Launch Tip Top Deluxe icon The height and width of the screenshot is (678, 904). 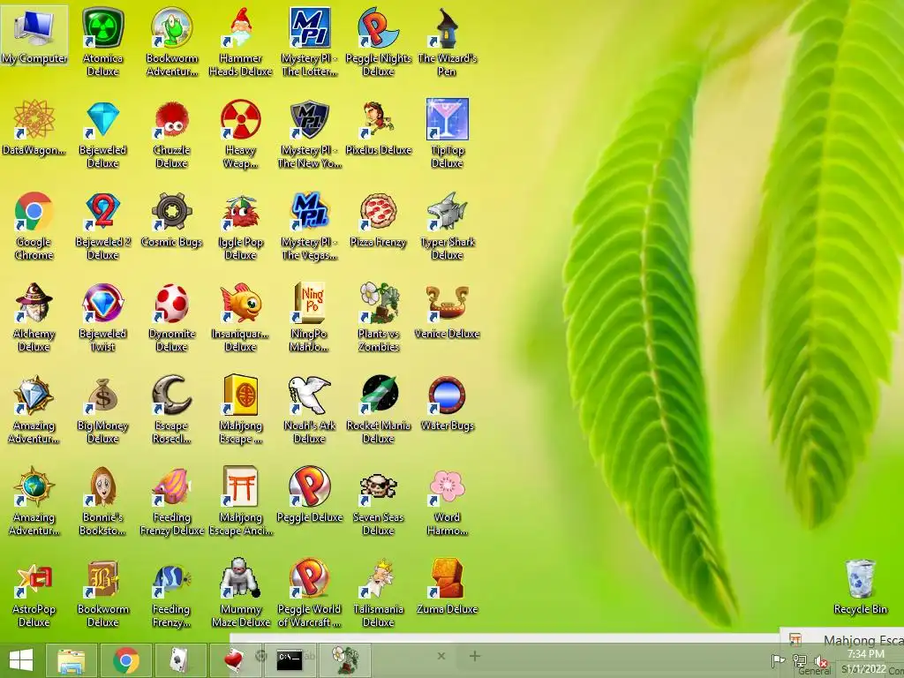point(447,134)
